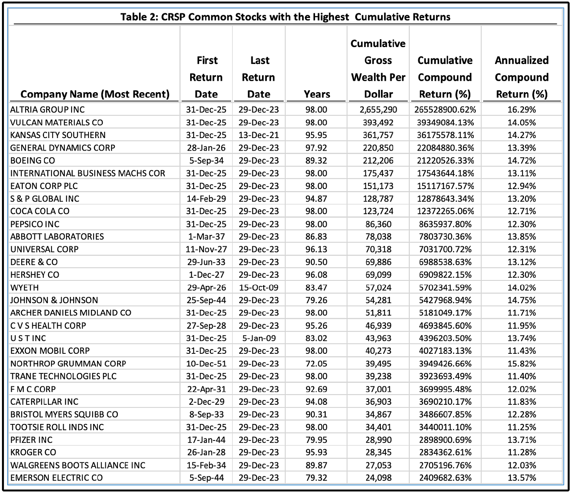Image resolution: width=572 pixels, height=493 pixels.
Task: Click Altria's annualized return 16.29%
Action: (x=522, y=109)
